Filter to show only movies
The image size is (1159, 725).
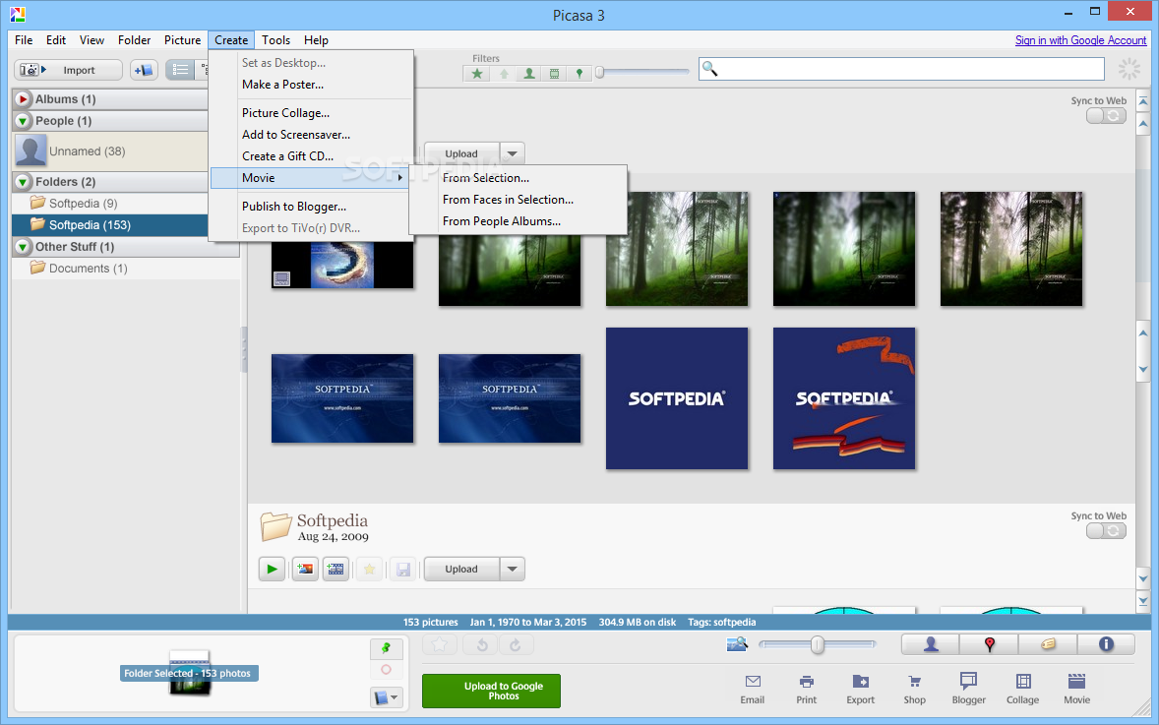tap(554, 73)
